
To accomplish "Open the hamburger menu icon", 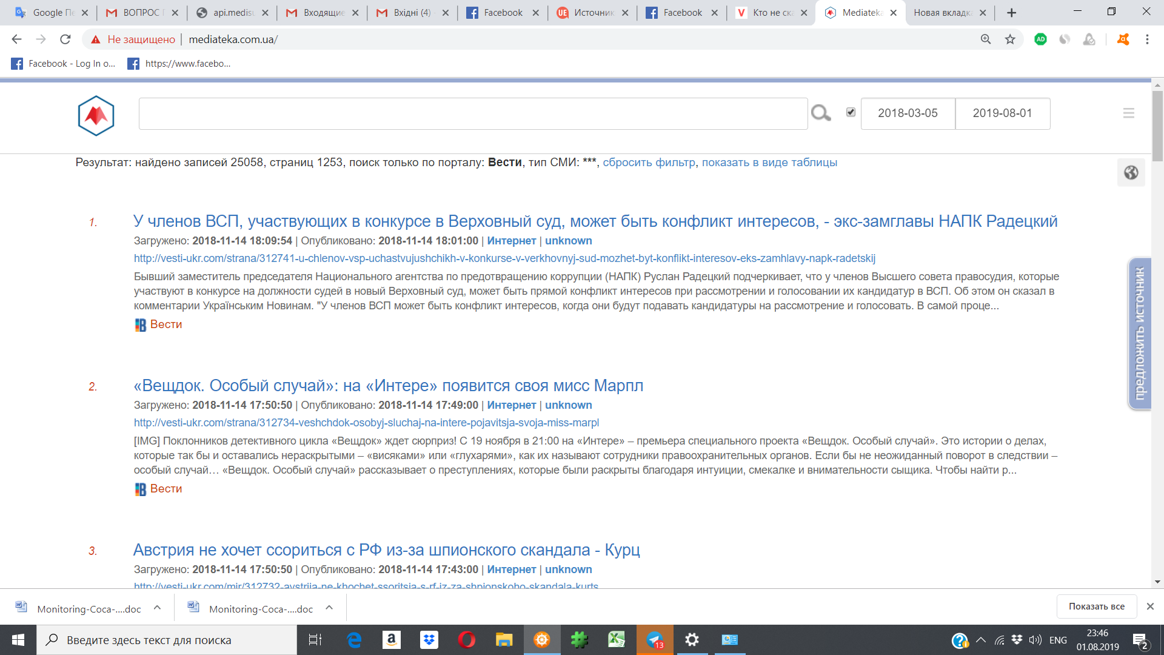I will point(1128,113).
